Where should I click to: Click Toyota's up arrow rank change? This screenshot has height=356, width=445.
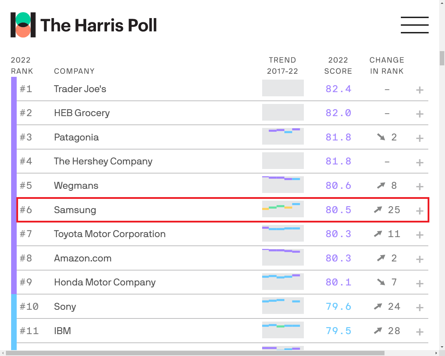click(378, 234)
